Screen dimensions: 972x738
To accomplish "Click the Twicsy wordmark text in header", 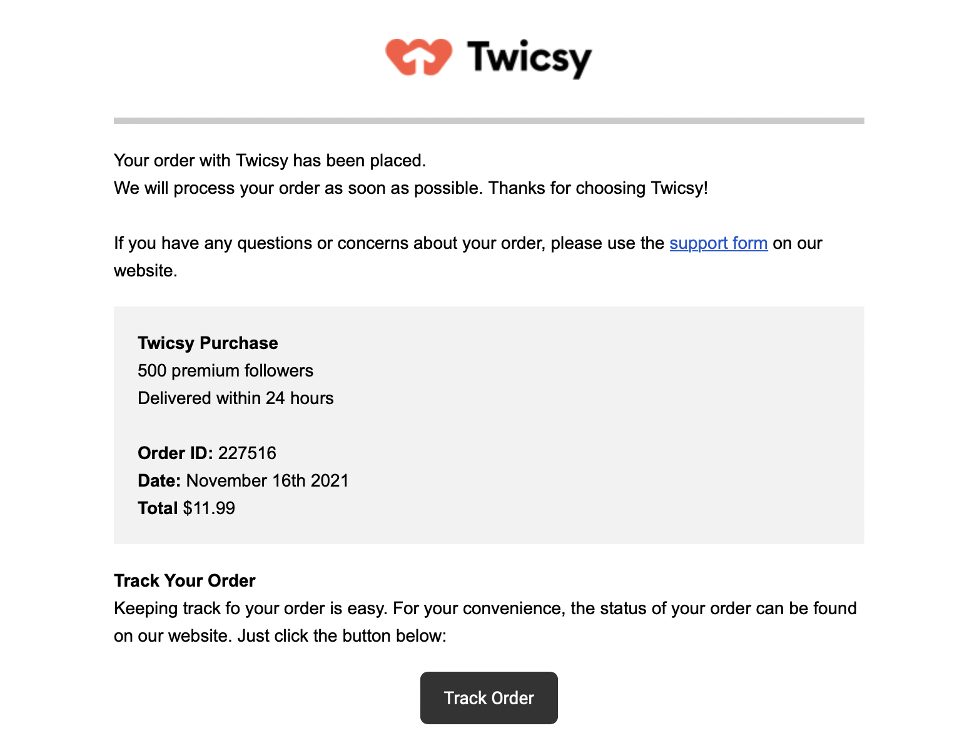I will [x=529, y=59].
